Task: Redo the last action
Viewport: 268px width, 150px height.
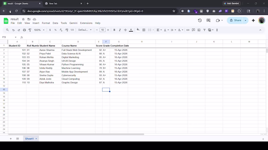Action: (19, 30)
